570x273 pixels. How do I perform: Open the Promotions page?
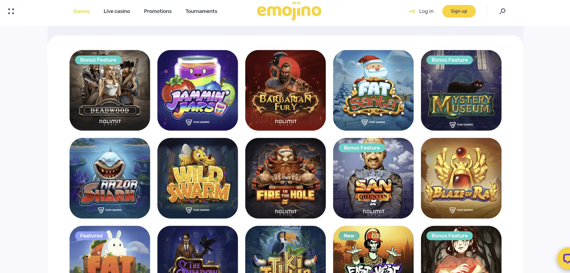click(x=158, y=11)
